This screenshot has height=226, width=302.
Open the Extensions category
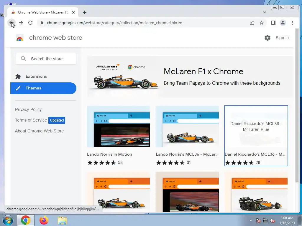[43, 76]
